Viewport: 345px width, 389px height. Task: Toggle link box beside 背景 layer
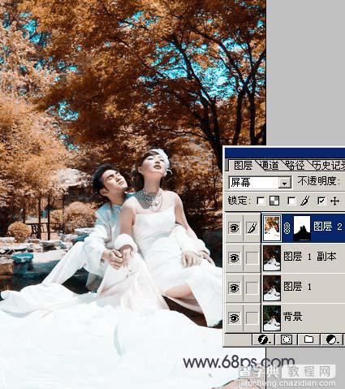[252, 318]
